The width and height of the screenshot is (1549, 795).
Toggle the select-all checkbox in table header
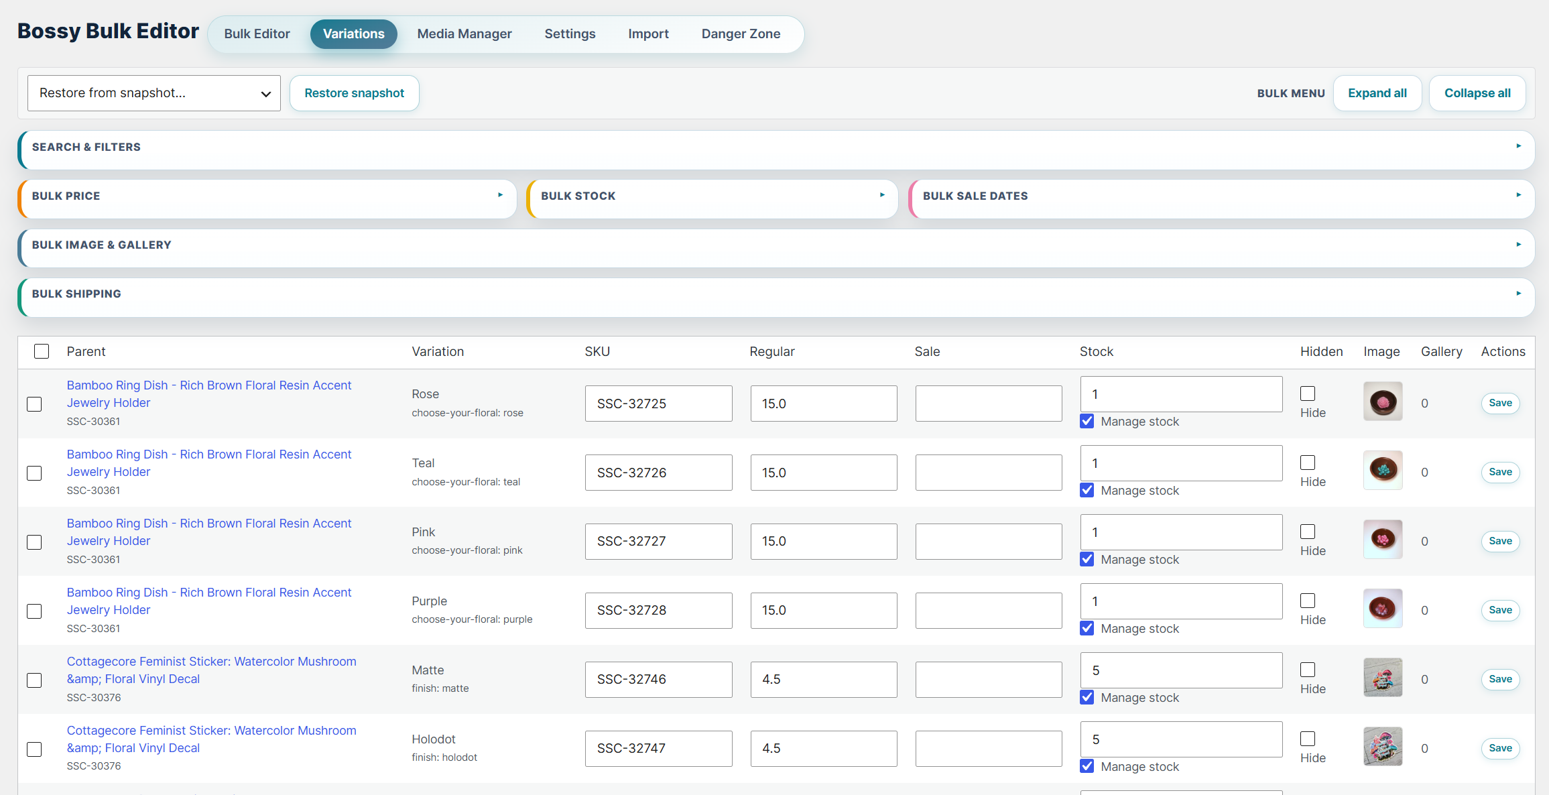point(42,351)
